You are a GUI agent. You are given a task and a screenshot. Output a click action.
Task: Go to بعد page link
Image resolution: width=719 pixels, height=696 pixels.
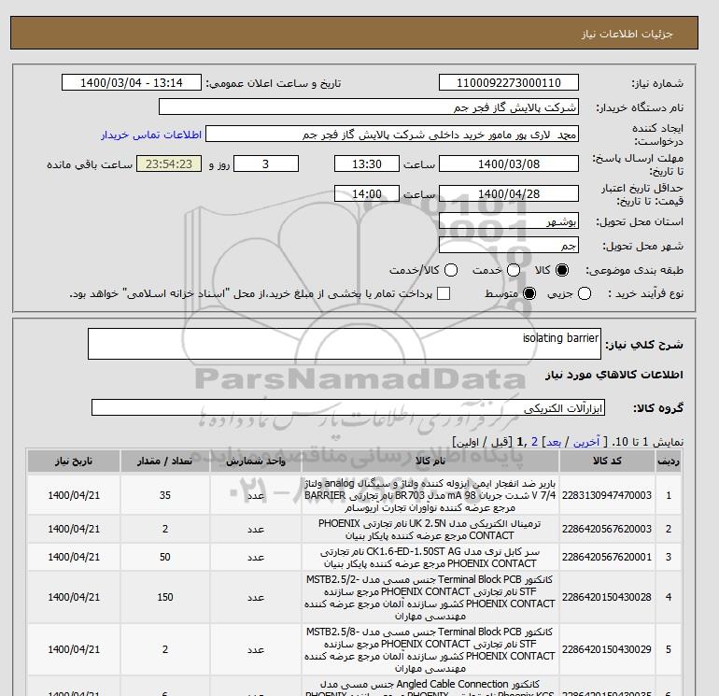point(554,442)
